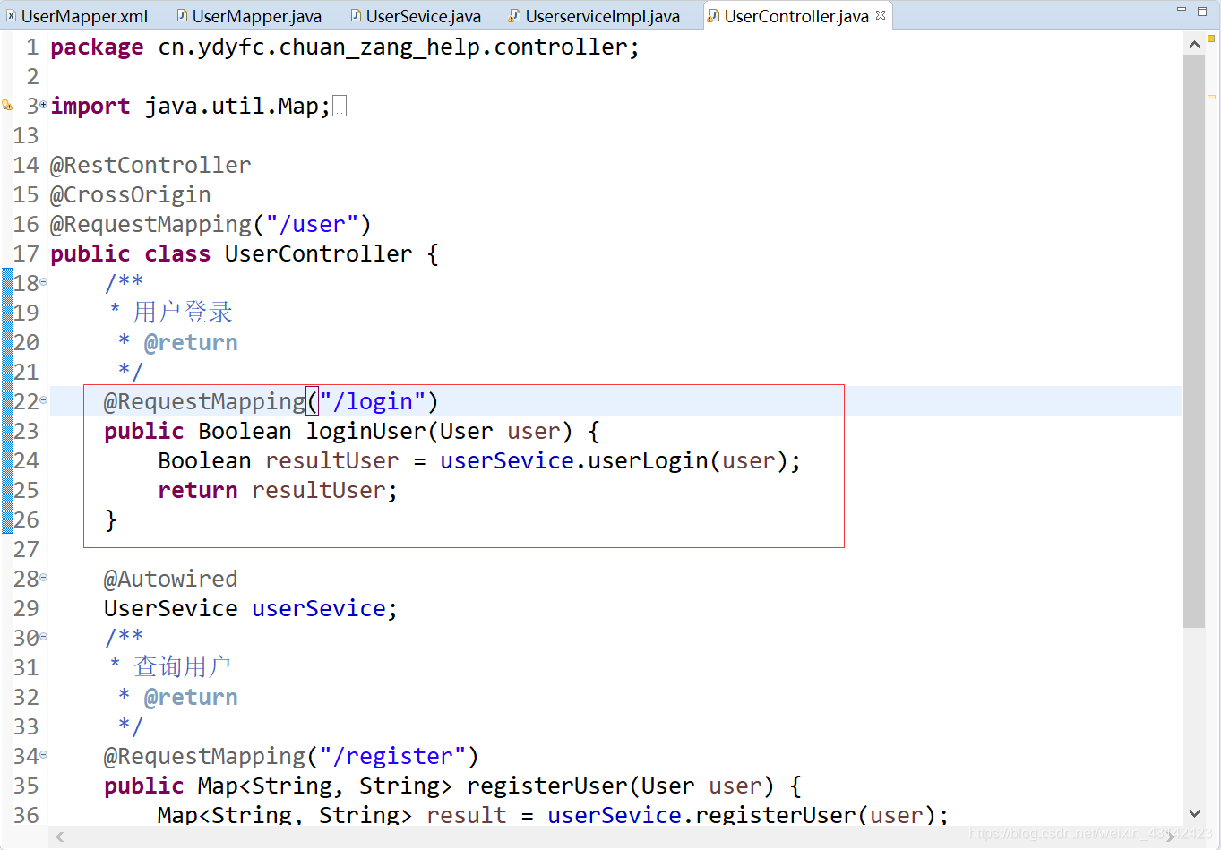
Task: Open the UserSevice.java editor tab
Action: (416, 16)
